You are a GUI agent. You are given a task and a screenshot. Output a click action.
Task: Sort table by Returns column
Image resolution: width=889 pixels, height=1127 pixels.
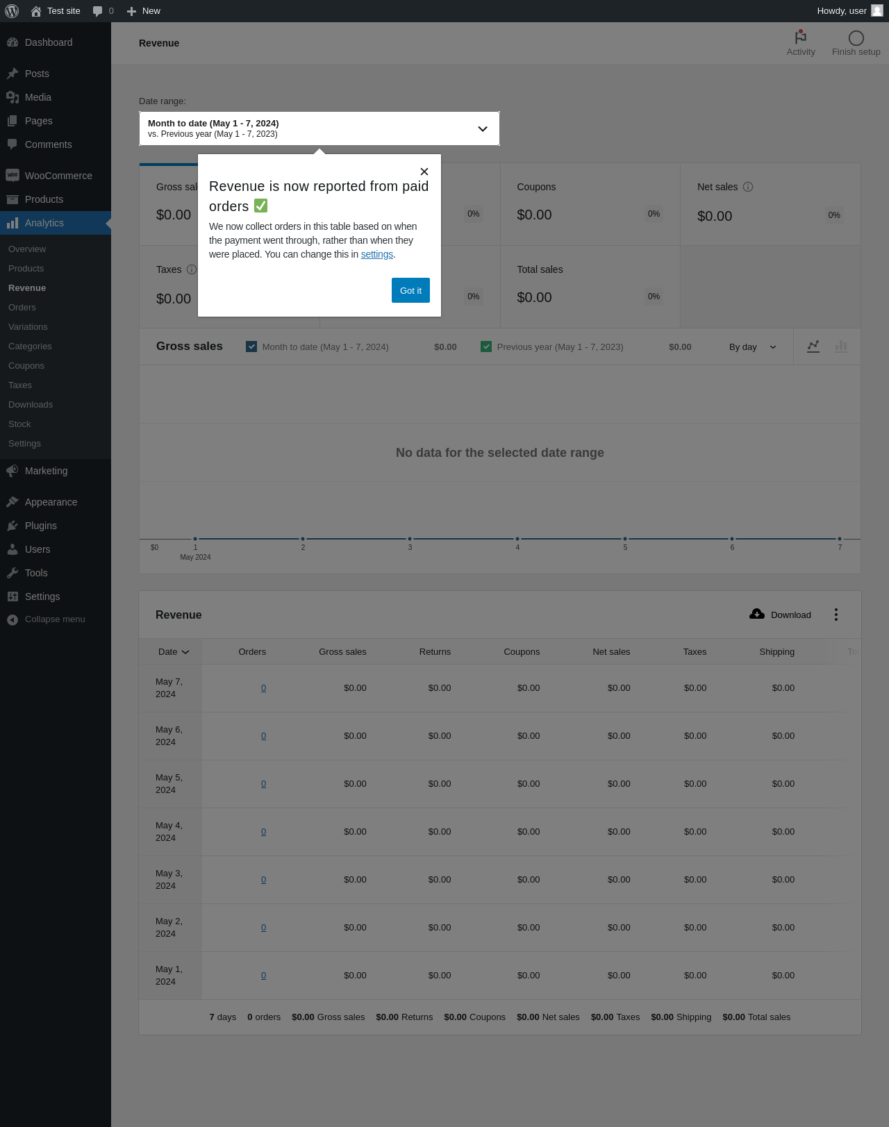(x=435, y=651)
